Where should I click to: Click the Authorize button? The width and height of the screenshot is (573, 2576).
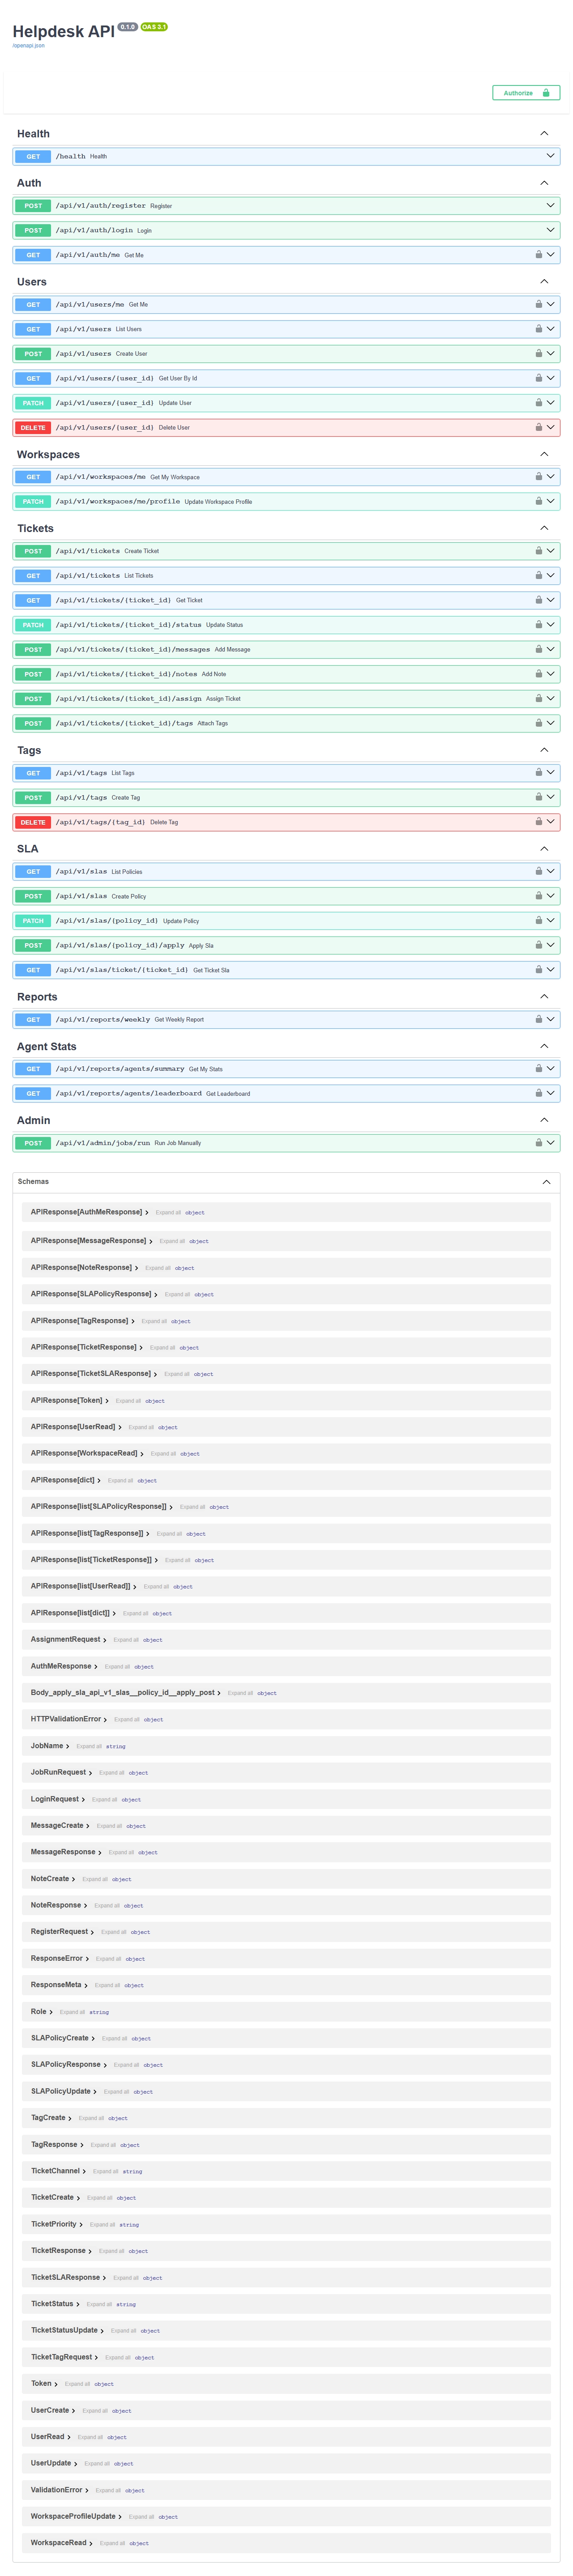[x=525, y=93]
